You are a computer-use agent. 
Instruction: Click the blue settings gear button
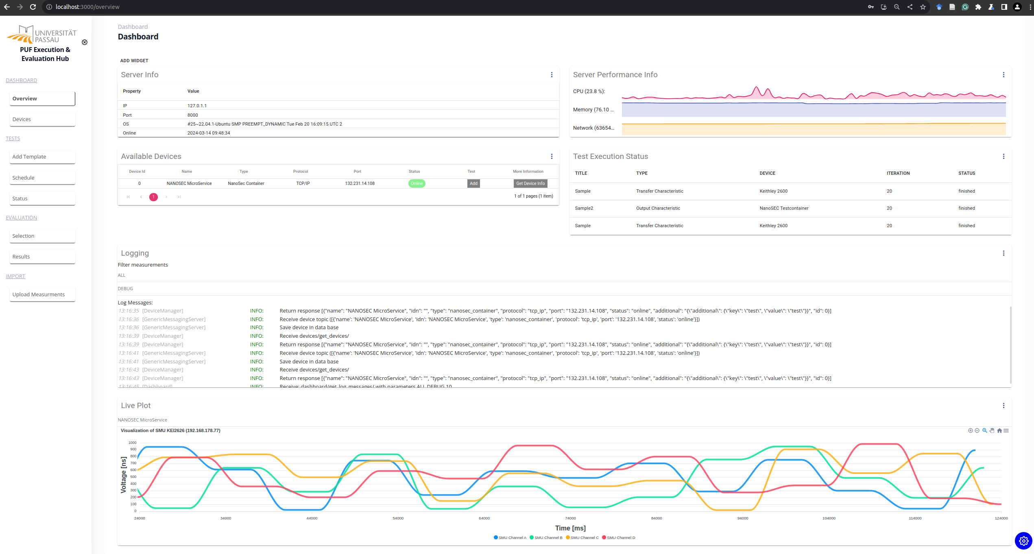(1023, 541)
